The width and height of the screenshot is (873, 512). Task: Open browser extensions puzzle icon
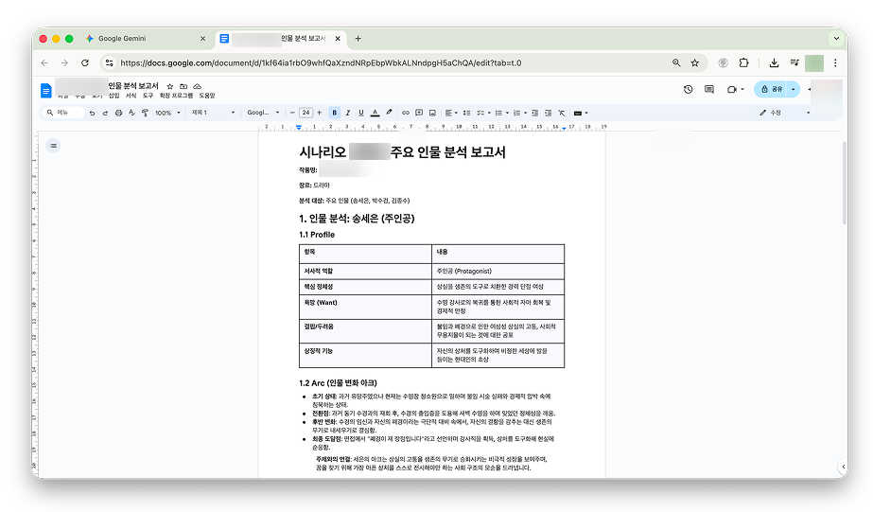(743, 63)
